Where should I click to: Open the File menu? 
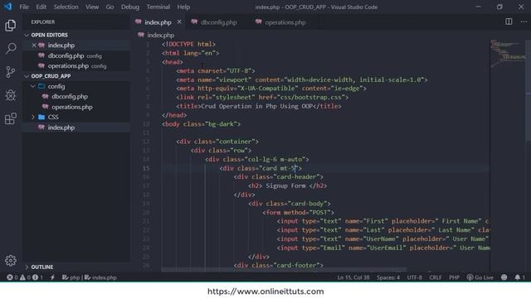coord(24,7)
